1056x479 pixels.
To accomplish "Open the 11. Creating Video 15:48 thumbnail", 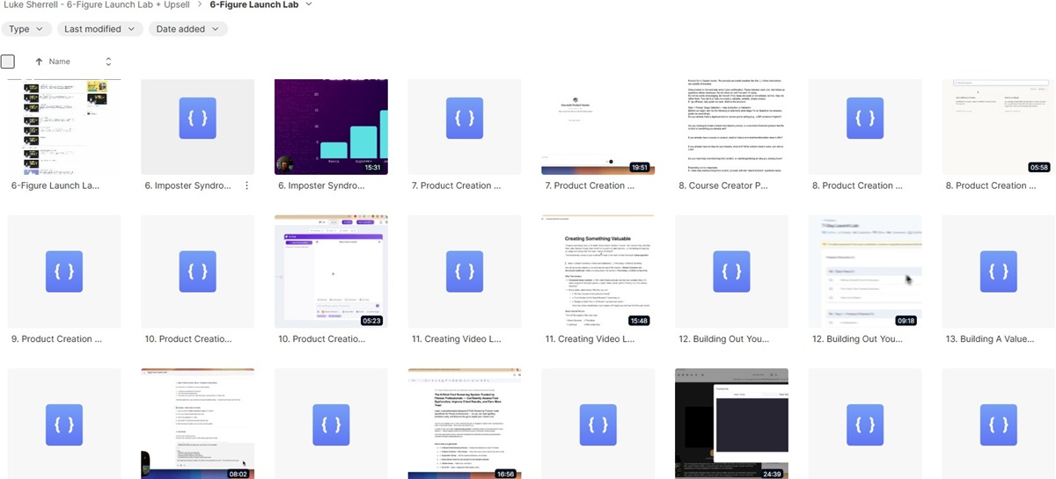I will pyautogui.click(x=598, y=271).
